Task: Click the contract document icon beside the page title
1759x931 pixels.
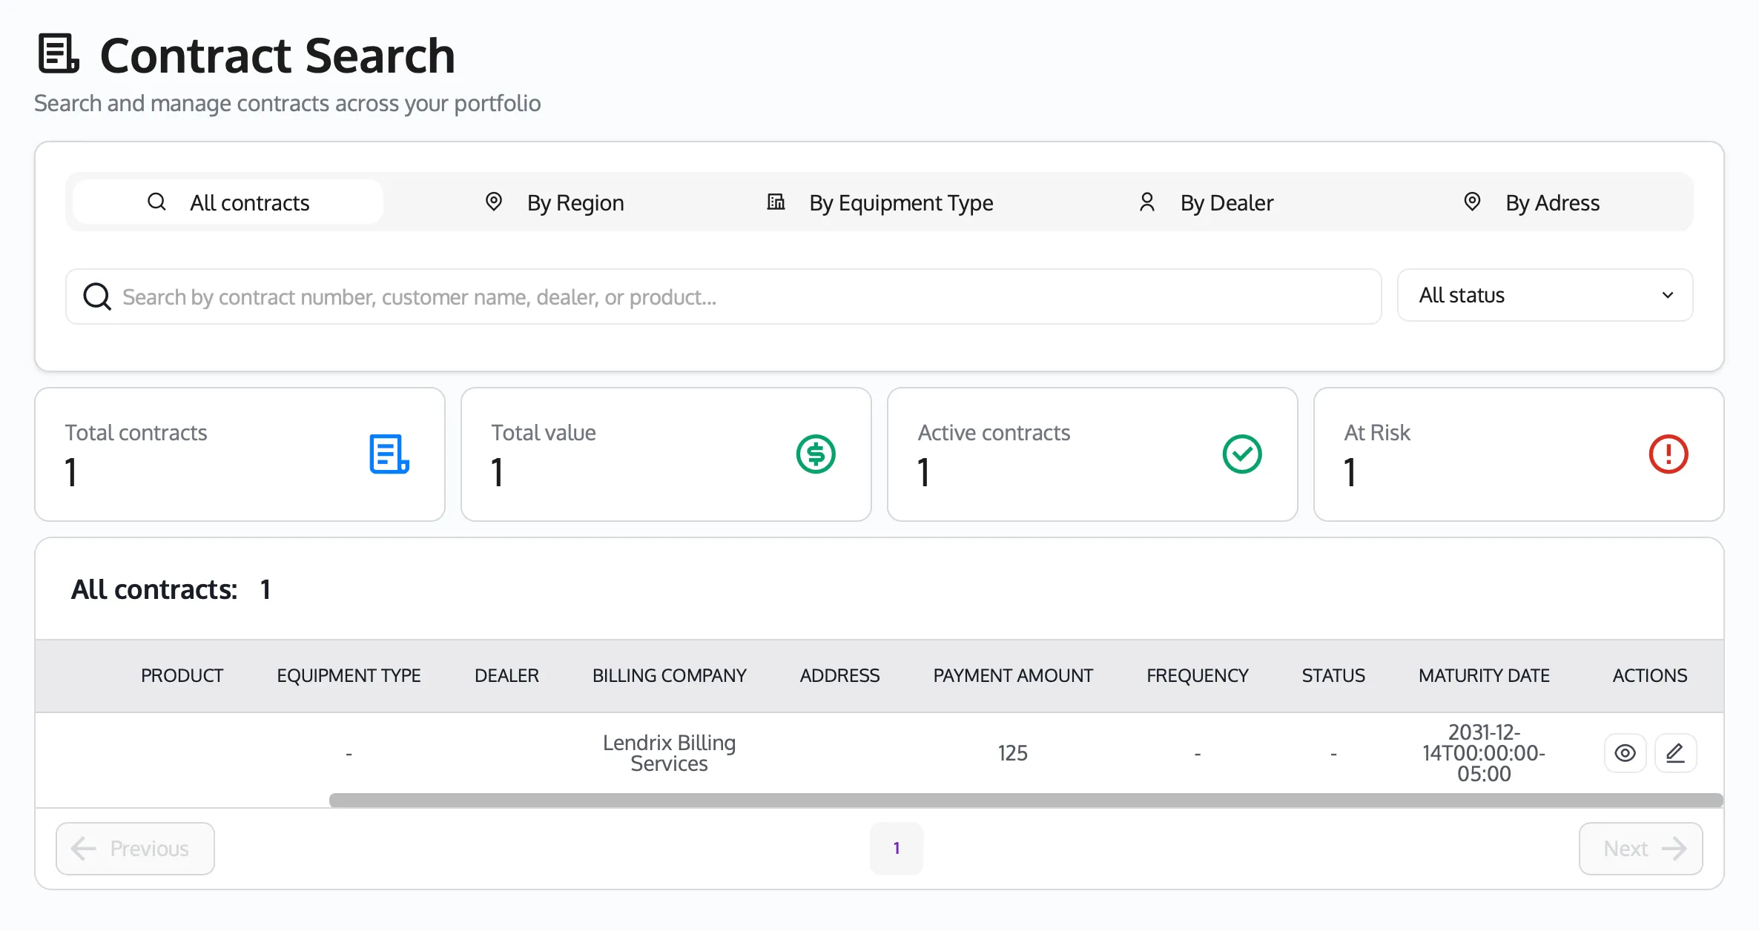Action: click(59, 53)
